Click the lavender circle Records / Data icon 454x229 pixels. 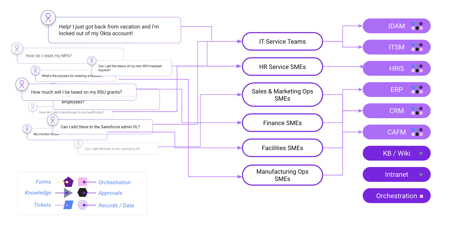coord(82,205)
